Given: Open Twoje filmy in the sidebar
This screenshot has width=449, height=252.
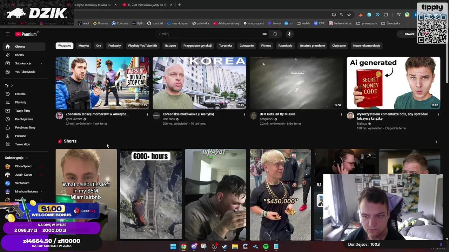Looking at the screenshot, I should point(24,111).
